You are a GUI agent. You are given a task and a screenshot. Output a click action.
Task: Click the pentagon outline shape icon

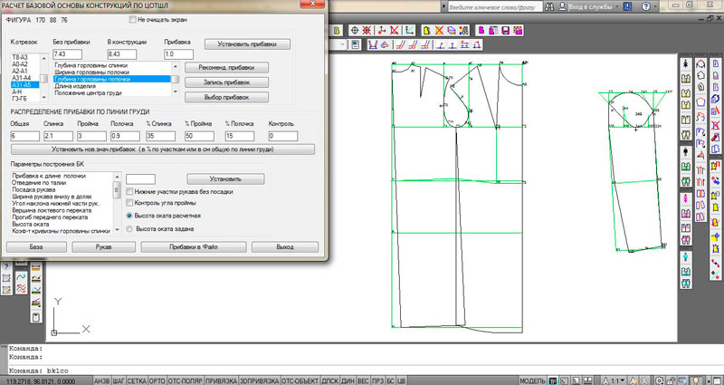pos(700,101)
